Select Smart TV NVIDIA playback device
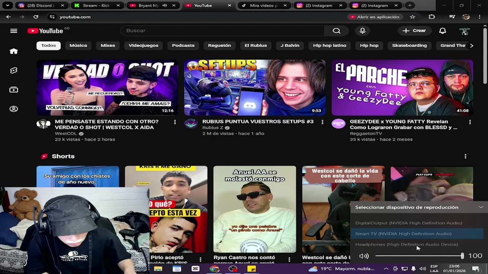 click(417, 234)
